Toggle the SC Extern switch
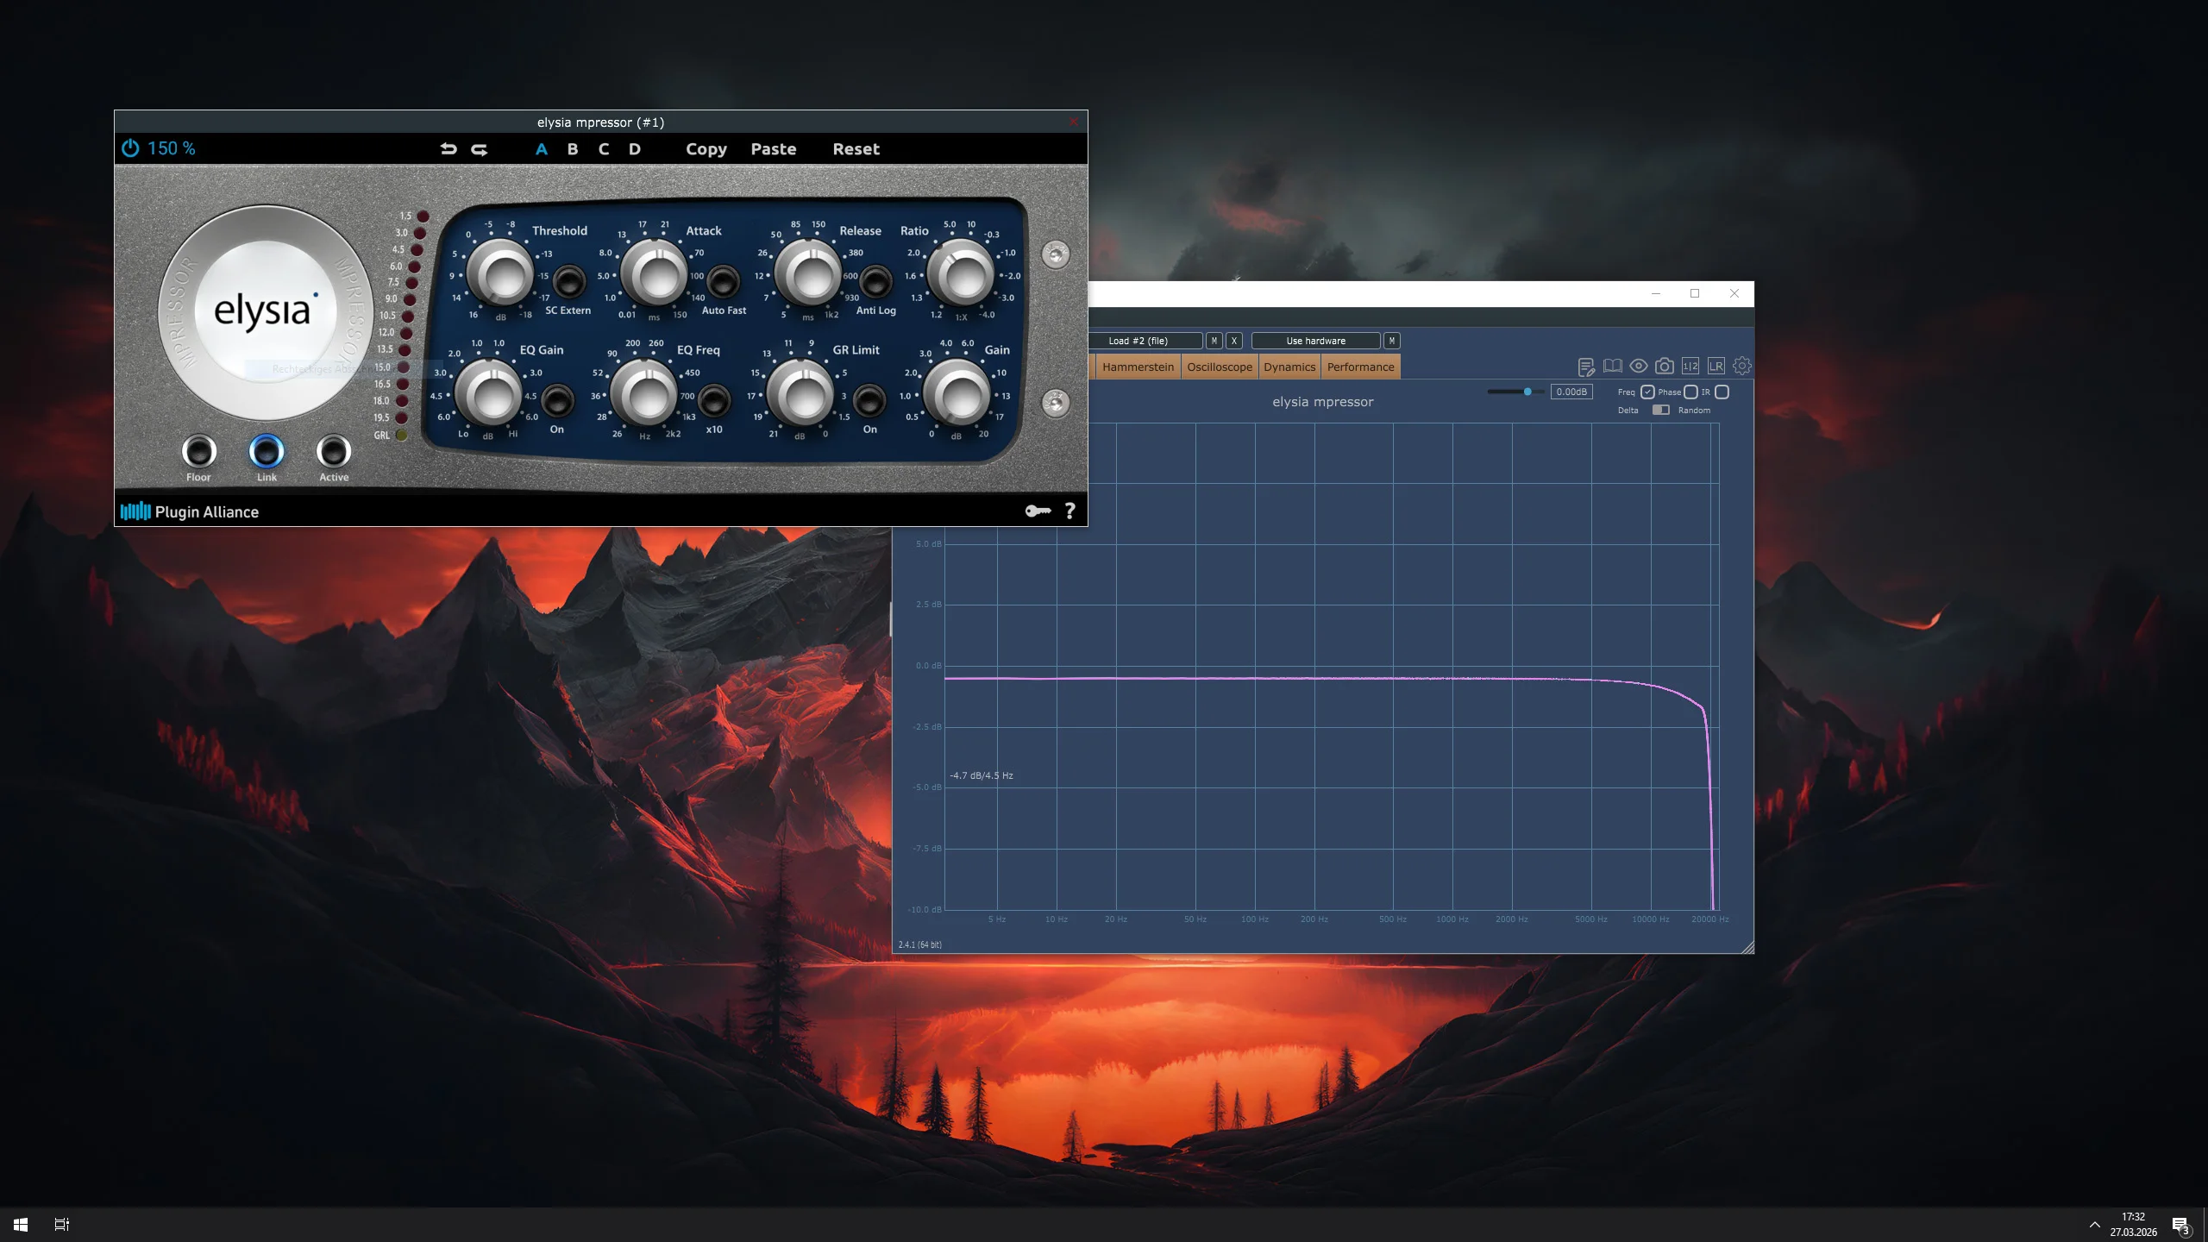 (x=568, y=280)
